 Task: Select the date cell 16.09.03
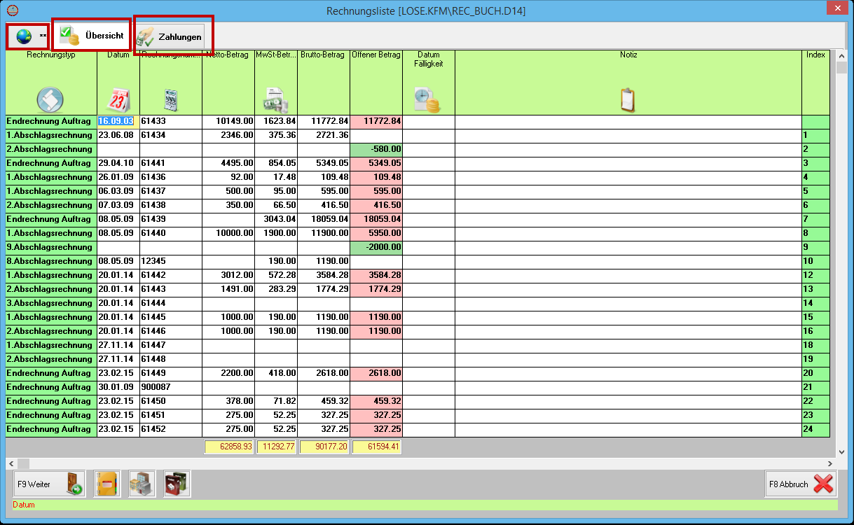pos(118,121)
